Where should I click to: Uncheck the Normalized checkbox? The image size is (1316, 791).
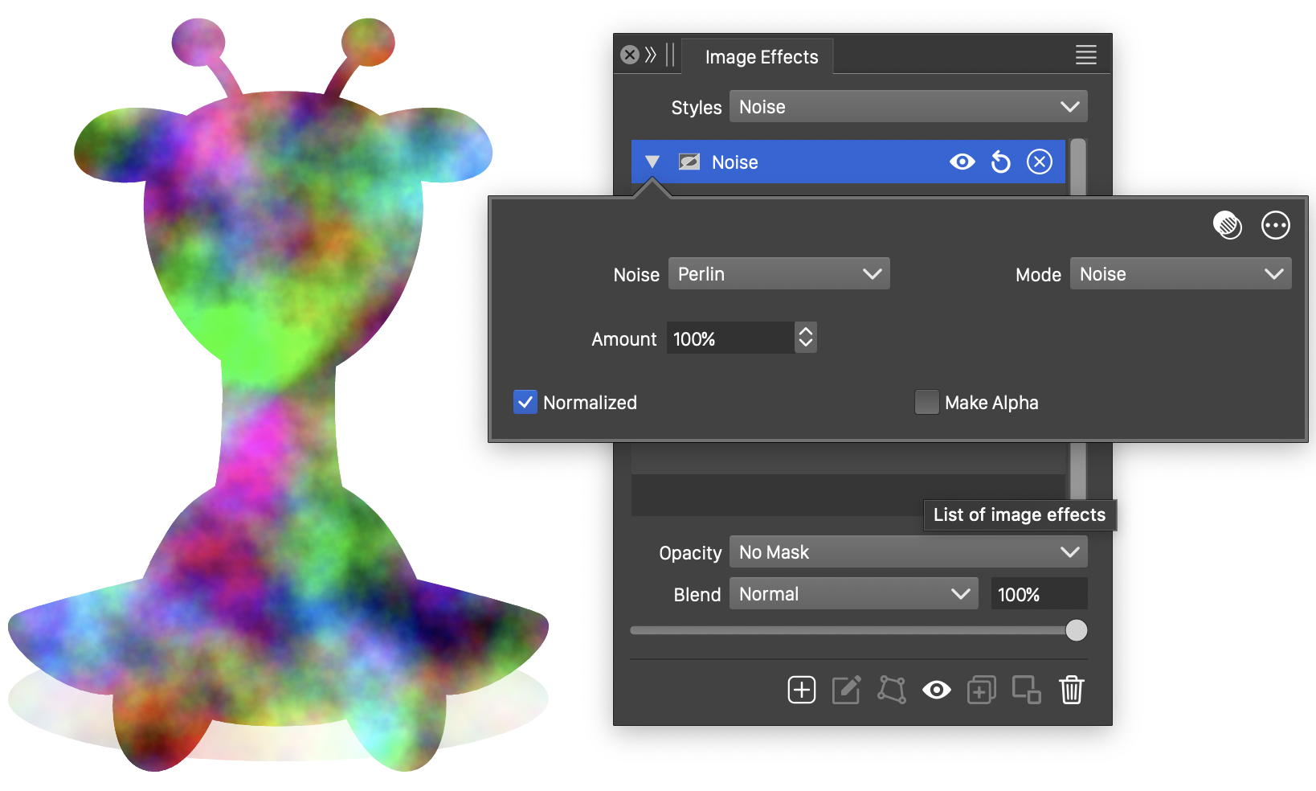[525, 402]
